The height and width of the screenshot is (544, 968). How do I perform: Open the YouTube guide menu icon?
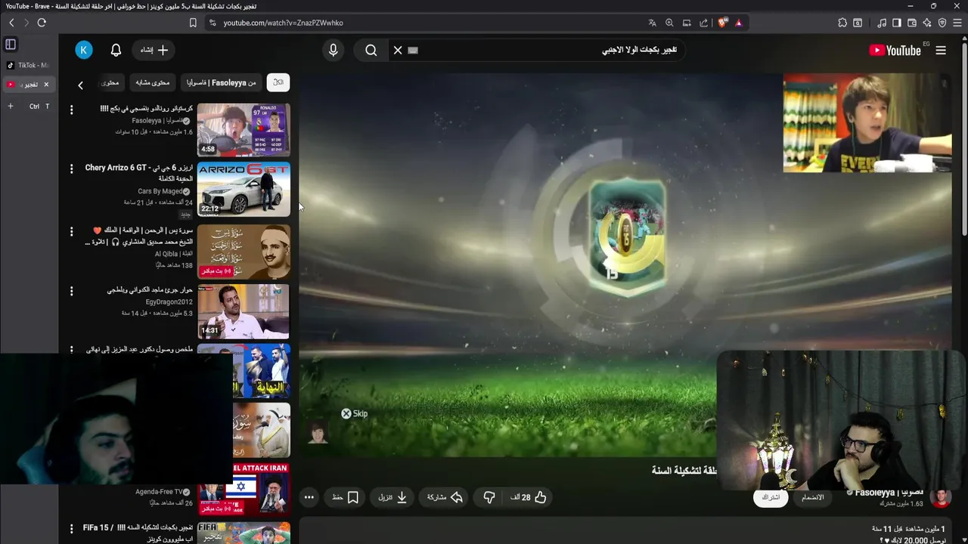(941, 50)
